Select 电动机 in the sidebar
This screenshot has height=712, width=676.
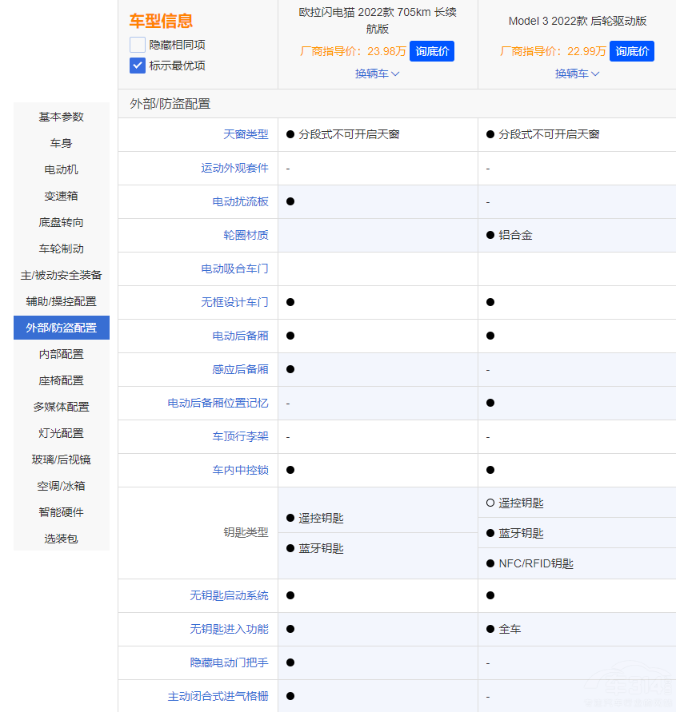point(61,169)
